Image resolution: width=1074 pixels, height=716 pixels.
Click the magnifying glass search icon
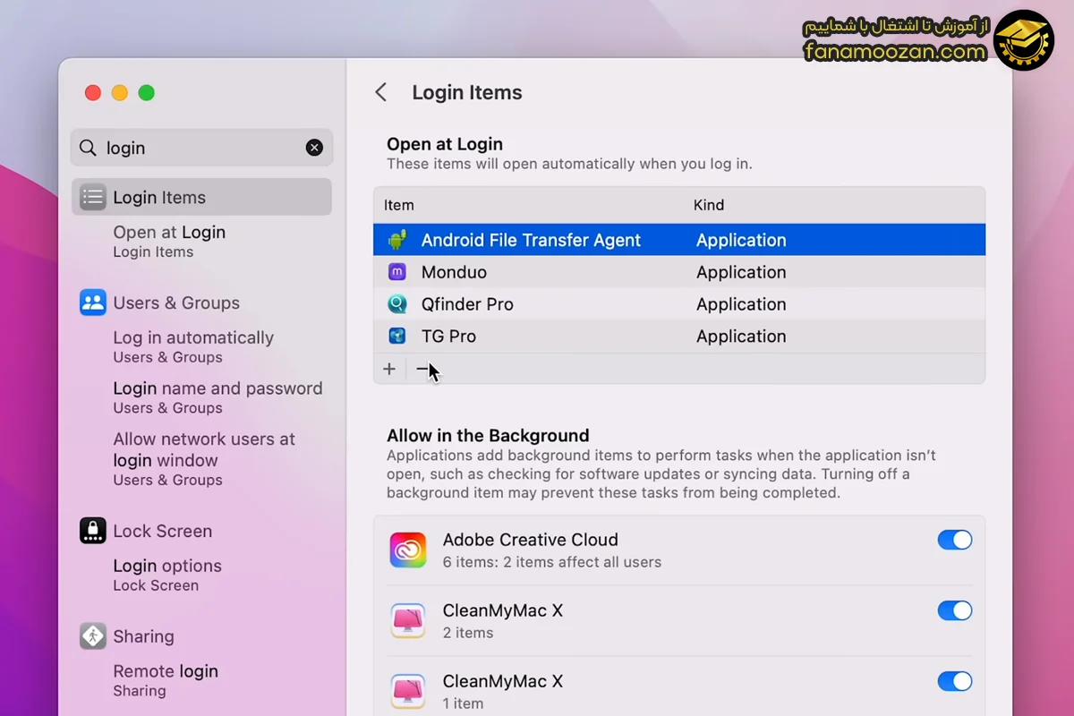tap(88, 148)
